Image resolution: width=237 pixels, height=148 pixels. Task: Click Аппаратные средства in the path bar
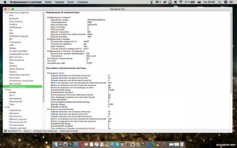coord(45,131)
